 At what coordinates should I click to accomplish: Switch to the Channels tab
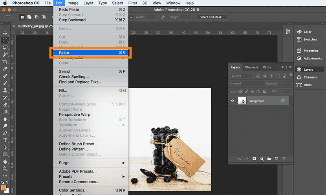pyautogui.click(x=251, y=67)
